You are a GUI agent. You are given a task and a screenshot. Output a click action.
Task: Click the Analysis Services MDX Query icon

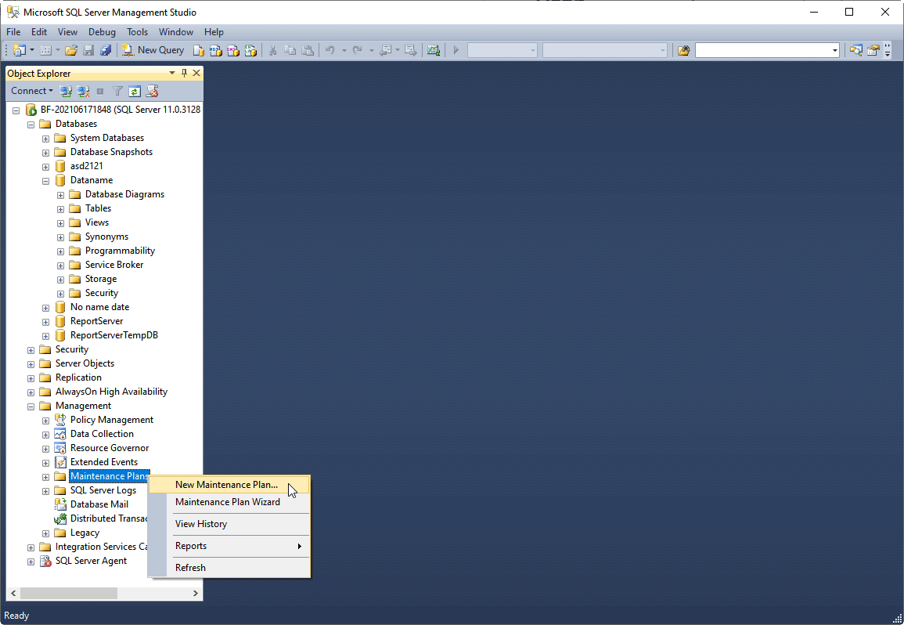pyautogui.click(x=215, y=50)
